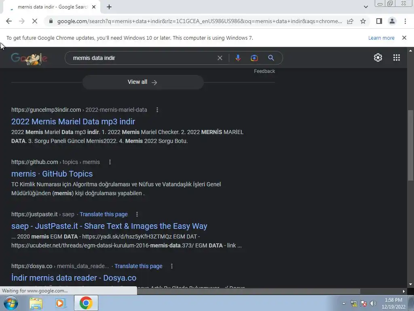Screen dimensions: 414x311
Task: Open options for github.com result
Action: point(110,162)
